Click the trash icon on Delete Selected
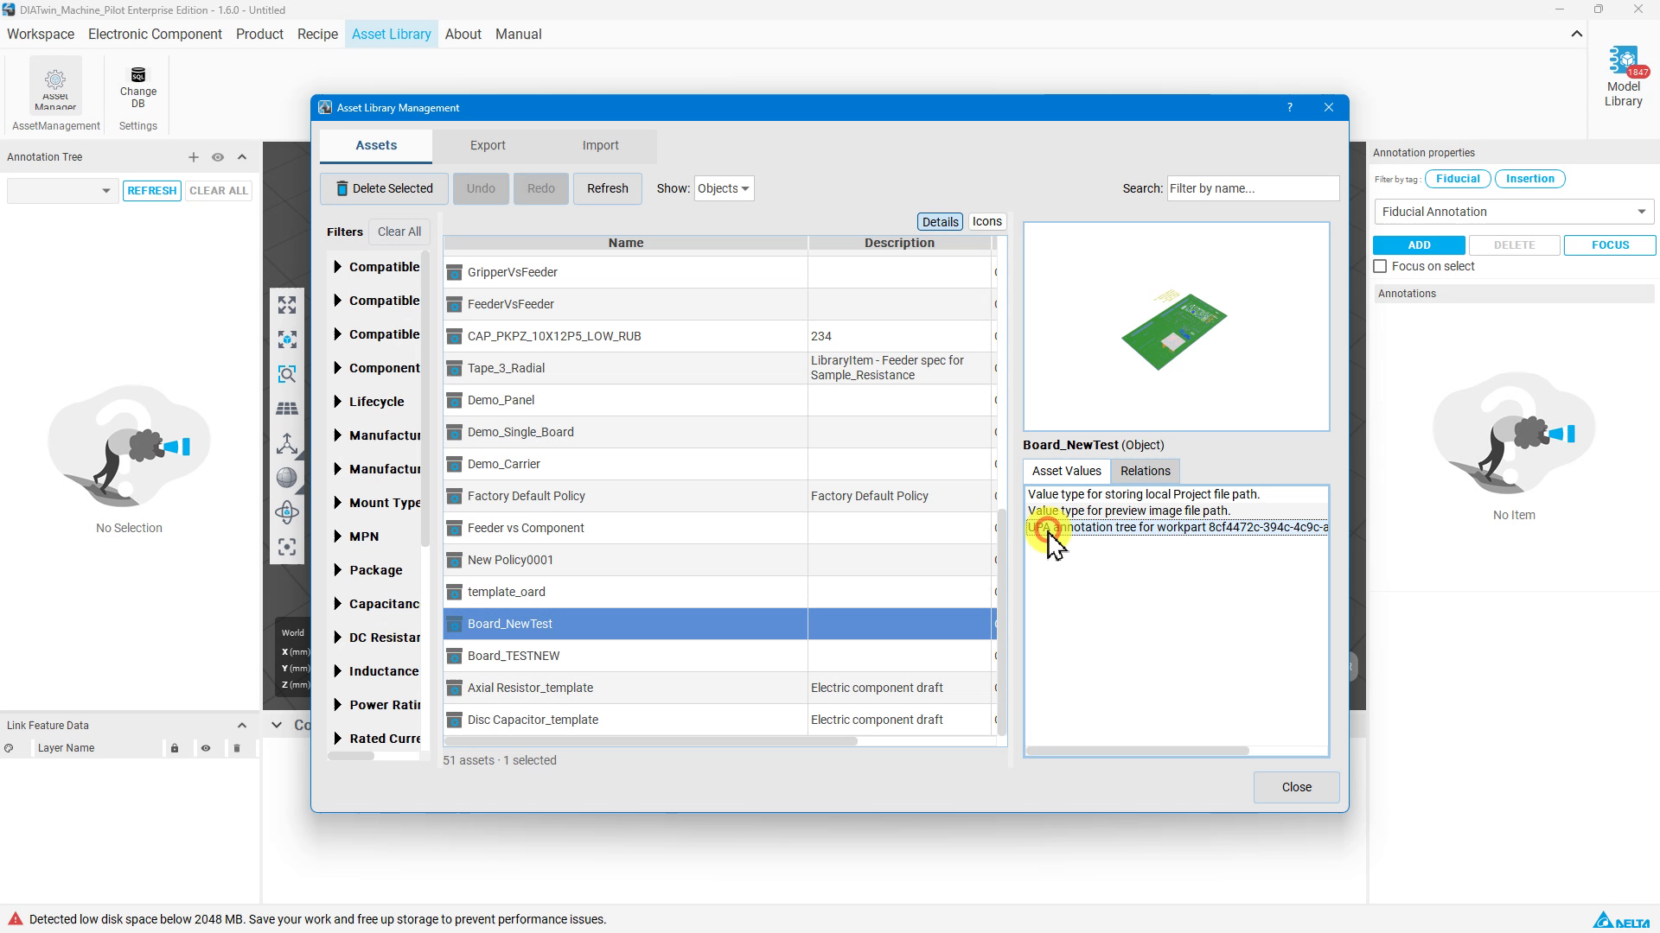 point(342,188)
